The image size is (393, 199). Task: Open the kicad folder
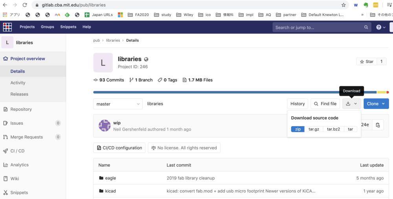[x=110, y=191]
